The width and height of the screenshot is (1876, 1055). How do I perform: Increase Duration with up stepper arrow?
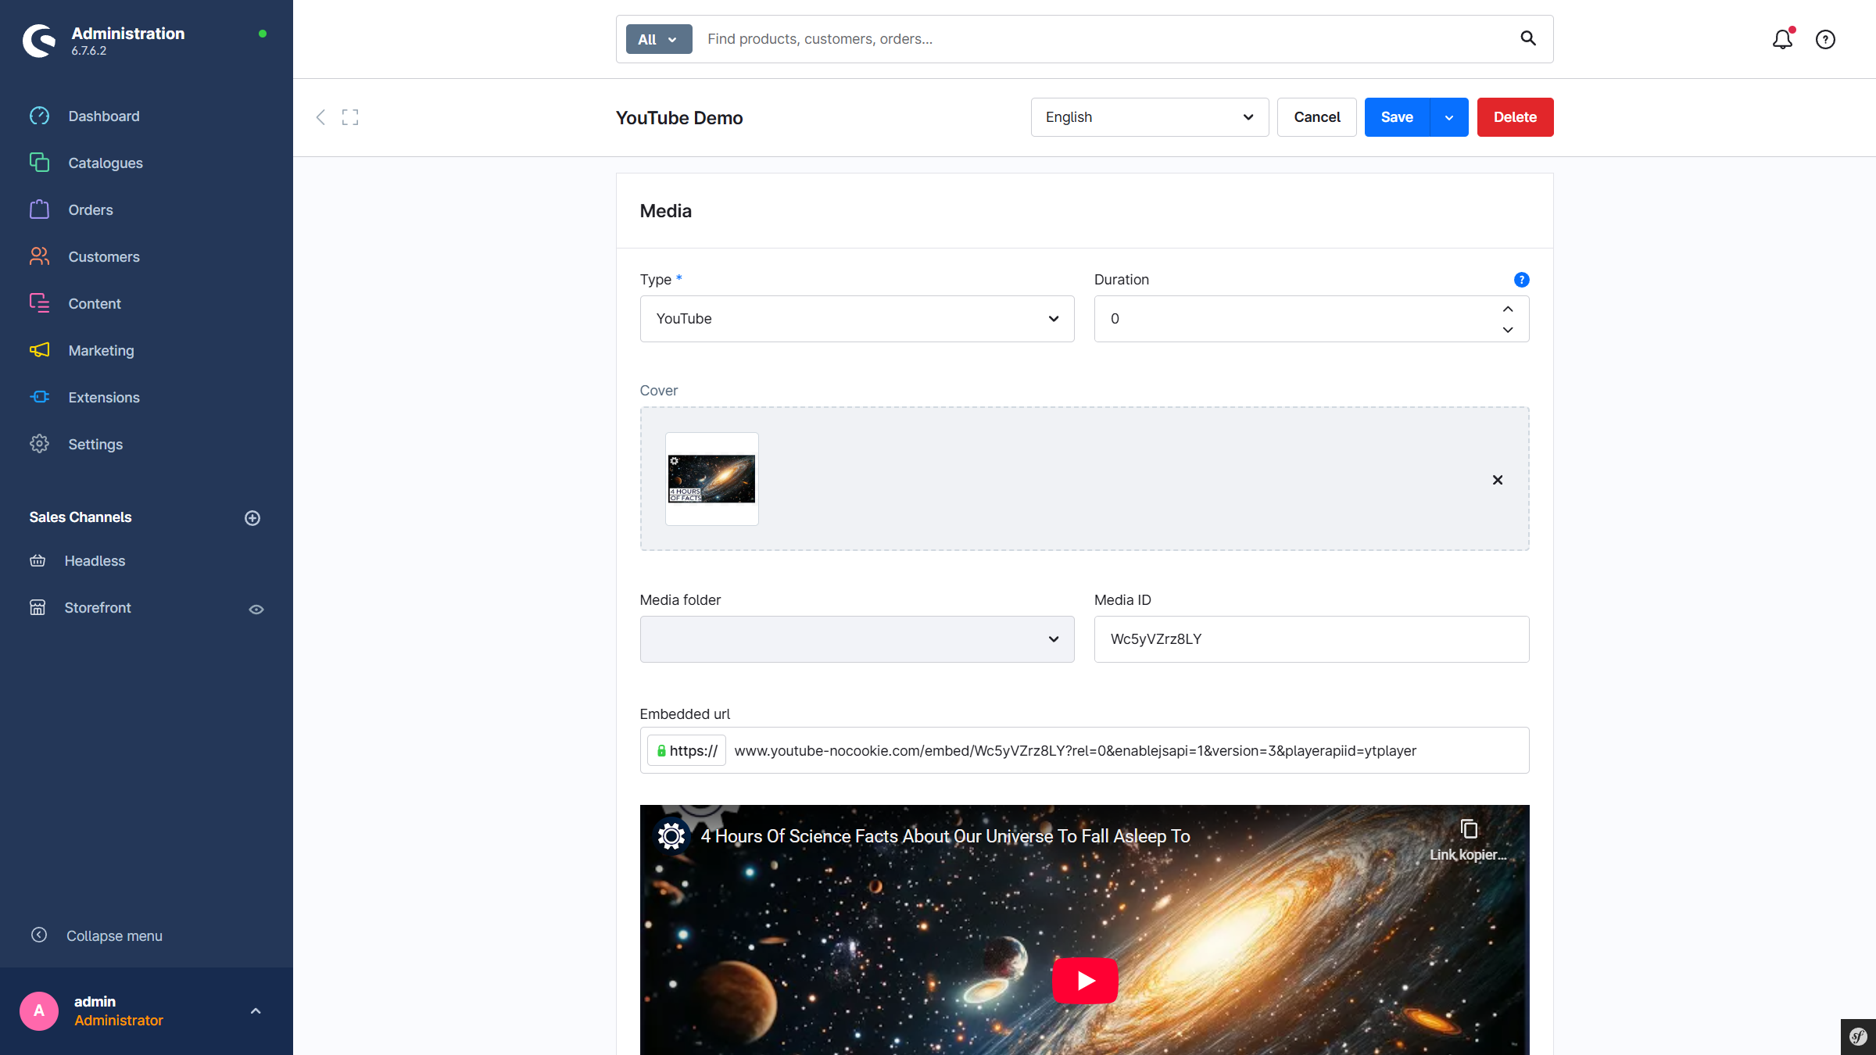coord(1508,309)
